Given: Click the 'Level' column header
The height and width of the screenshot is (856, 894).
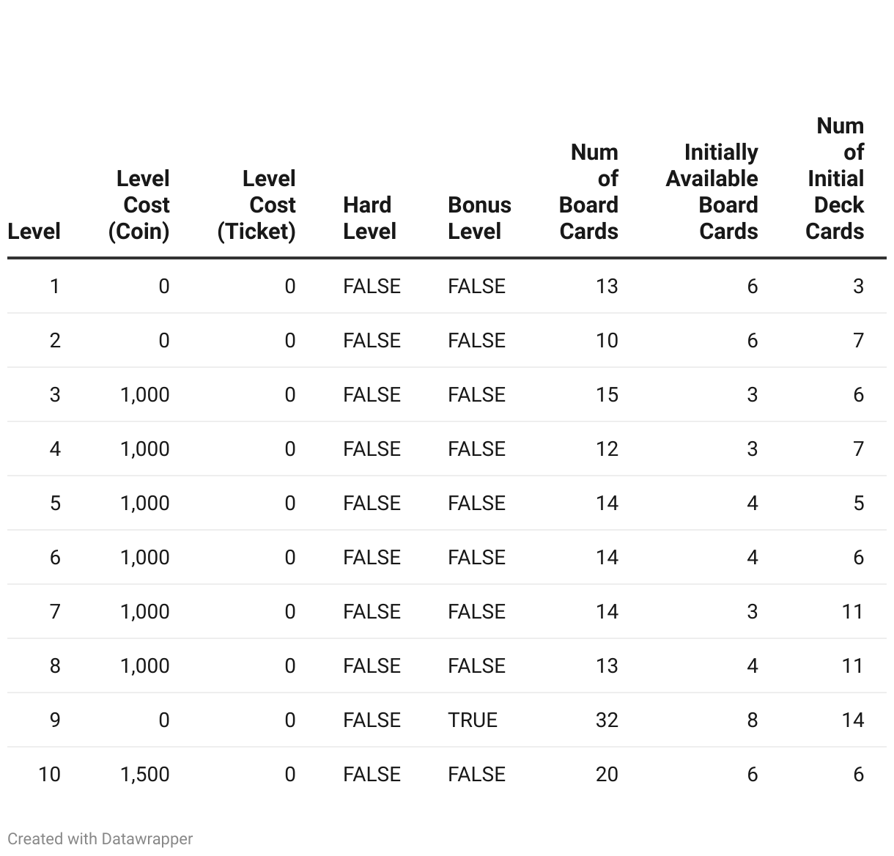Looking at the screenshot, I should coord(34,231).
